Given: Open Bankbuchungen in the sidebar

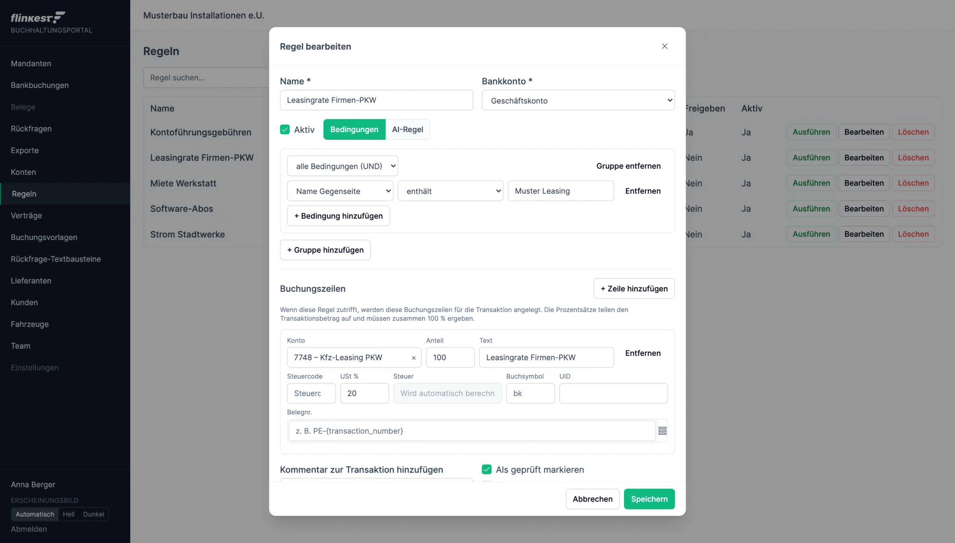Looking at the screenshot, I should click(x=40, y=85).
